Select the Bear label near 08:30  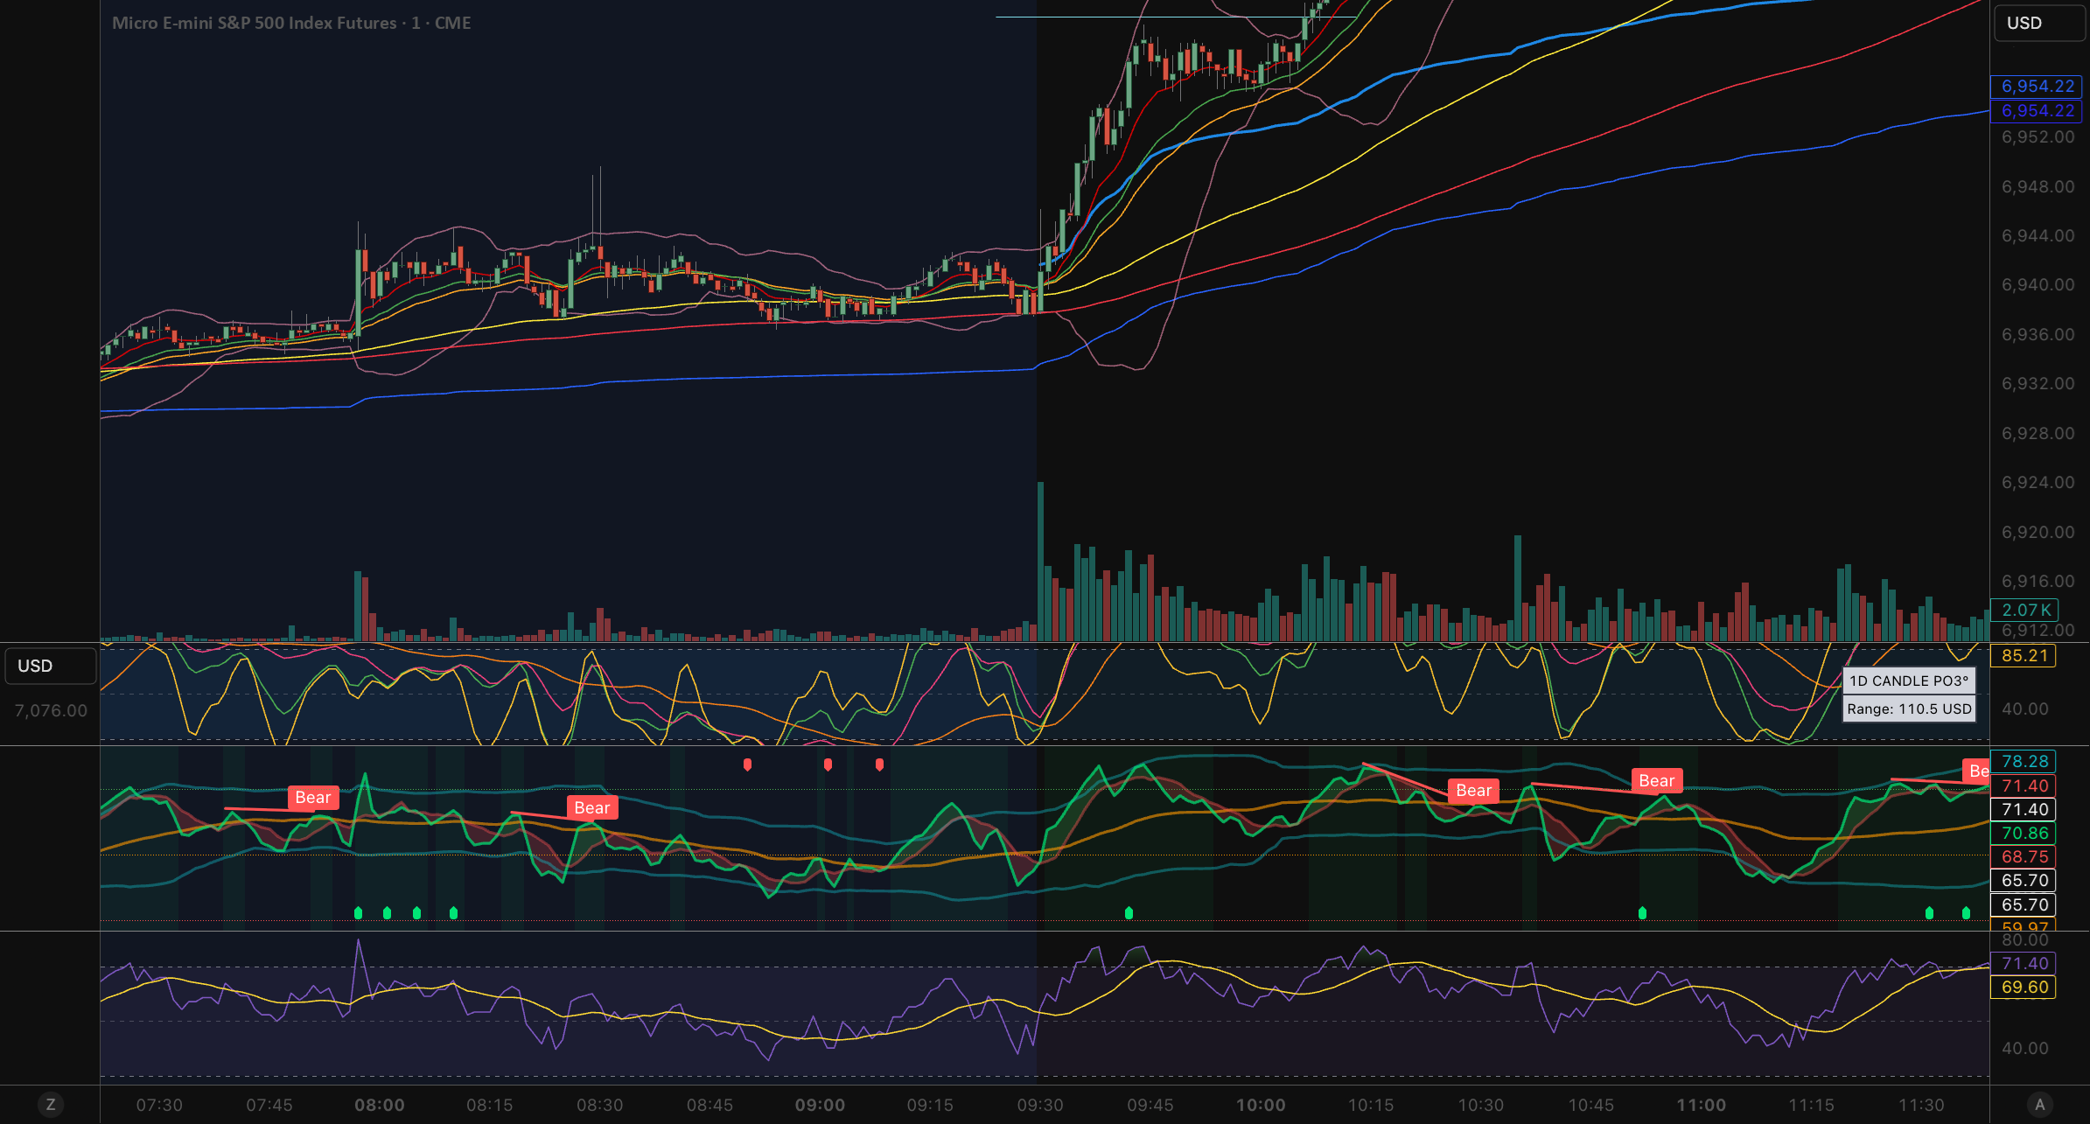point(592,808)
